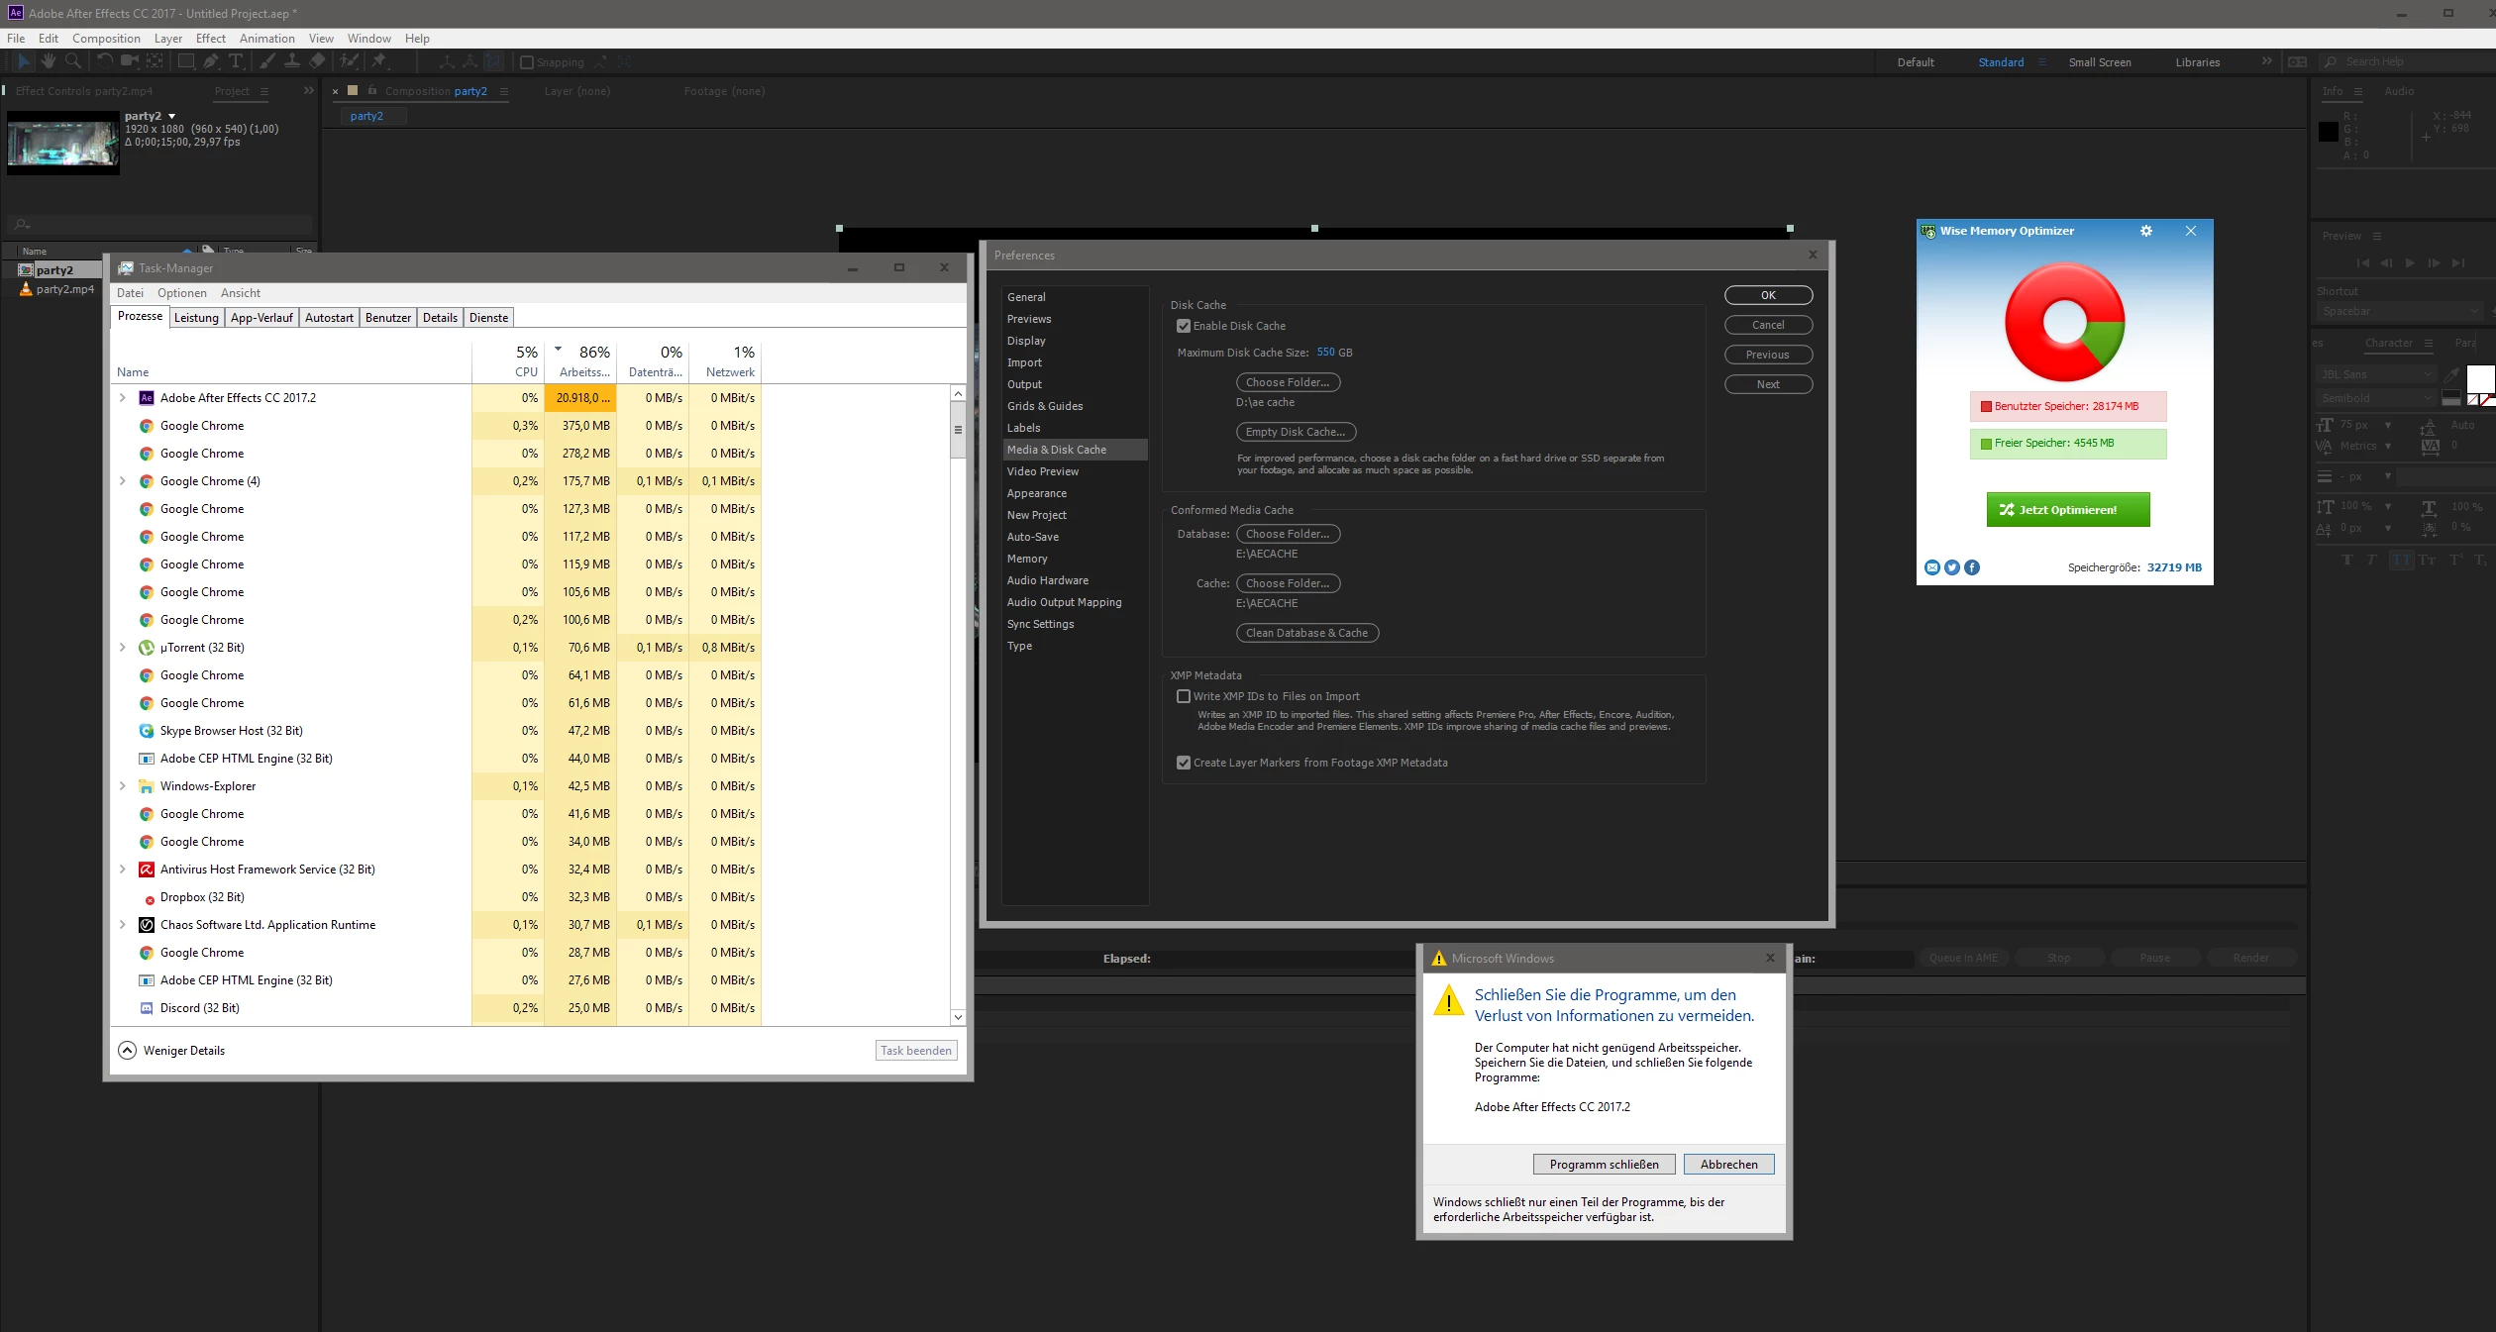
Task: Expand Adobe After Effects process entry
Action: [123, 398]
